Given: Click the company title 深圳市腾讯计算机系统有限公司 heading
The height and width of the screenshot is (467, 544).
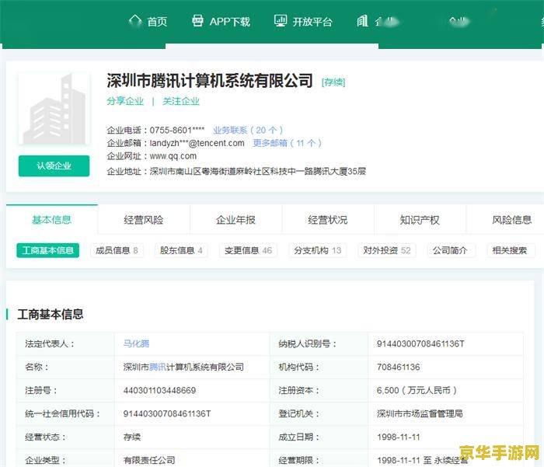Looking at the screenshot, I should click(210, 81).
